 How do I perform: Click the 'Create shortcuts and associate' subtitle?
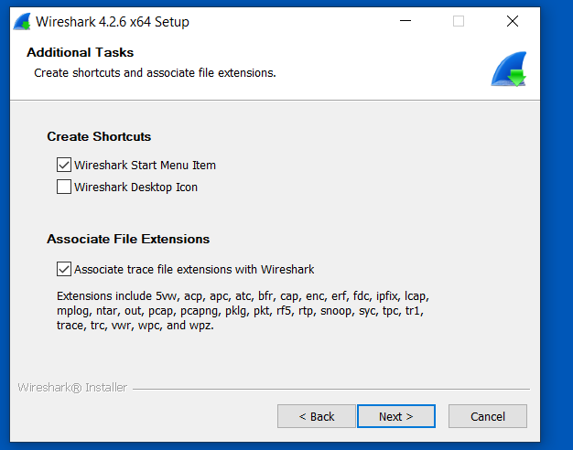[x=155, y=72]
